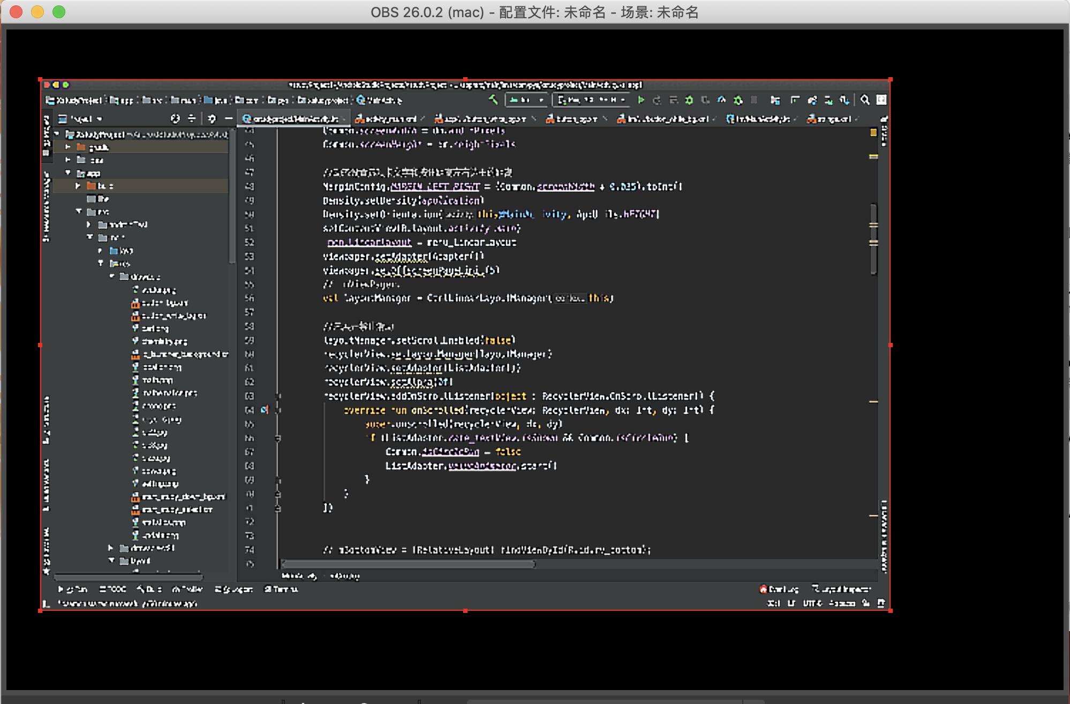Click the Layout Inspector tool button
Screen dimensions: 1070x704
click(x=842, y=589)
